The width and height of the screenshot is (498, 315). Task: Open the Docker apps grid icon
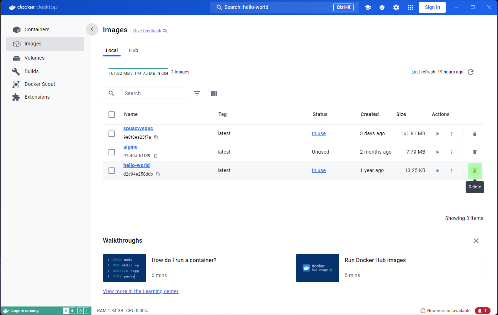tap(410, 7)
